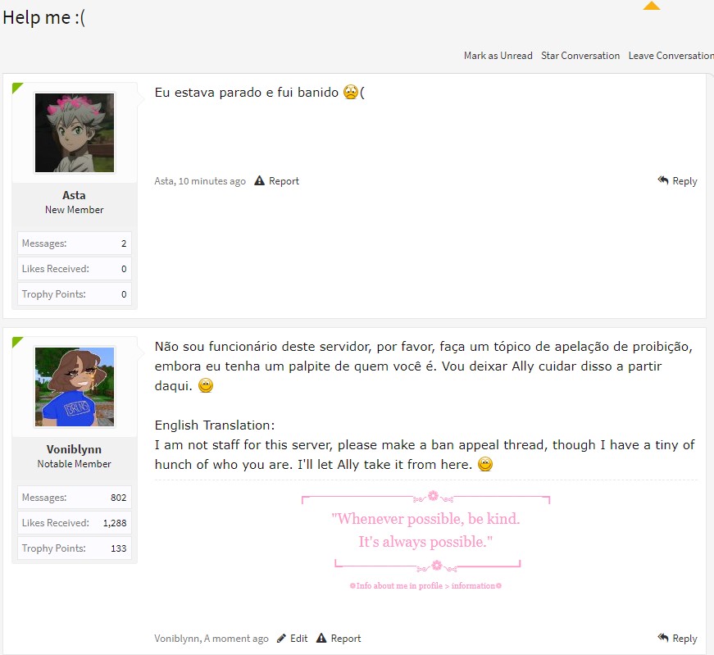Report Voniblynn's message
Image resolution: width=714 pixels, height=655 pixels.
click(346, 638)
